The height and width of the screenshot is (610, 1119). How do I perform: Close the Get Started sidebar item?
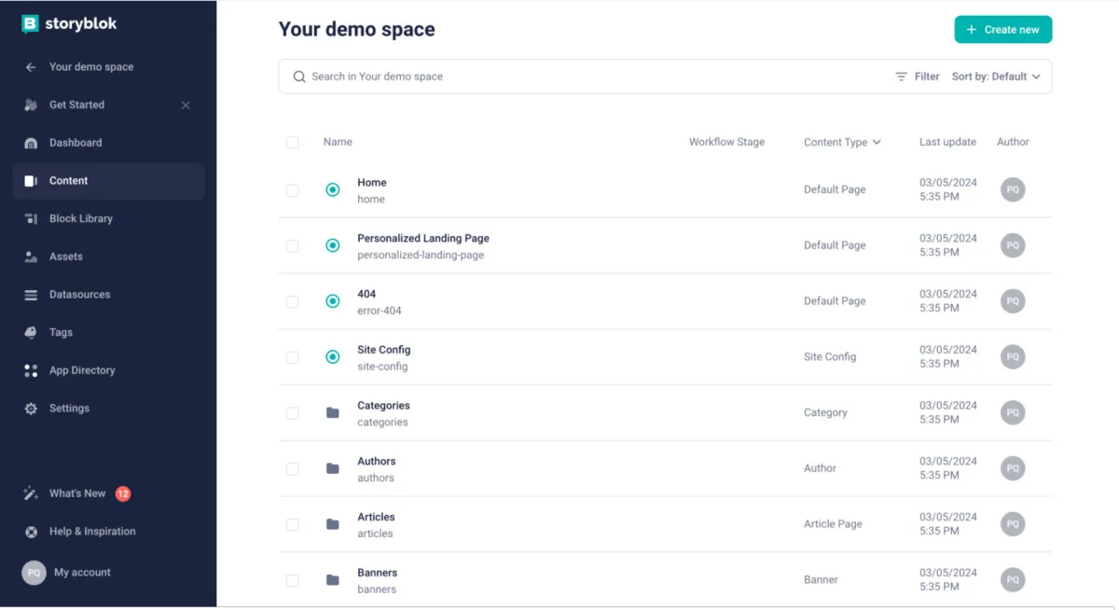click(186, 105)
